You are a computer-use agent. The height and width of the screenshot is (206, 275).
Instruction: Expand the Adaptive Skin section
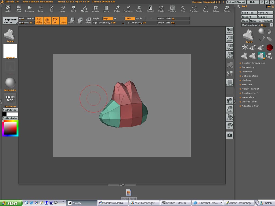pyautogui.click(x=250, y=106)
